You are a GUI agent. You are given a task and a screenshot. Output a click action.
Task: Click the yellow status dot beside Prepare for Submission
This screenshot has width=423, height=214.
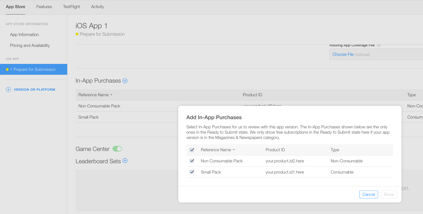pos(77,34)
